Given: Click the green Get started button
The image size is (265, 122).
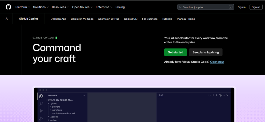Looking at the screenshot, I should tap(175, 52).
